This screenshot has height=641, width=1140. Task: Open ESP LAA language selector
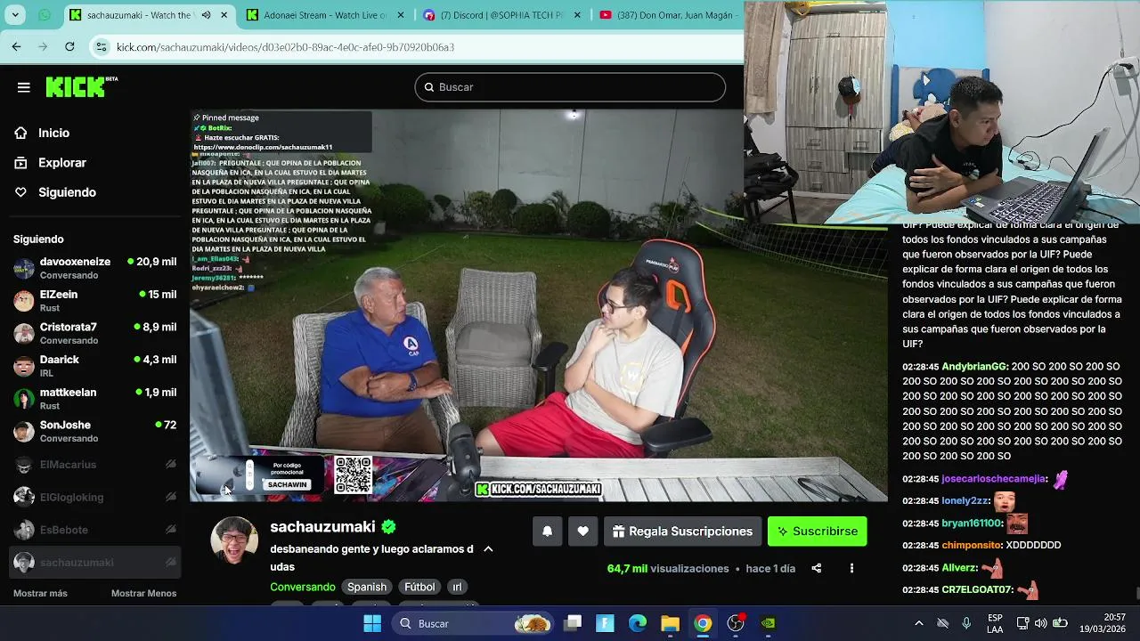[x=995, y=623]
